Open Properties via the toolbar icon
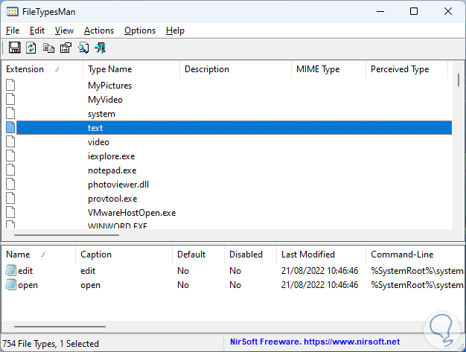This screenshot has width=466, height=352. [66, 48]
